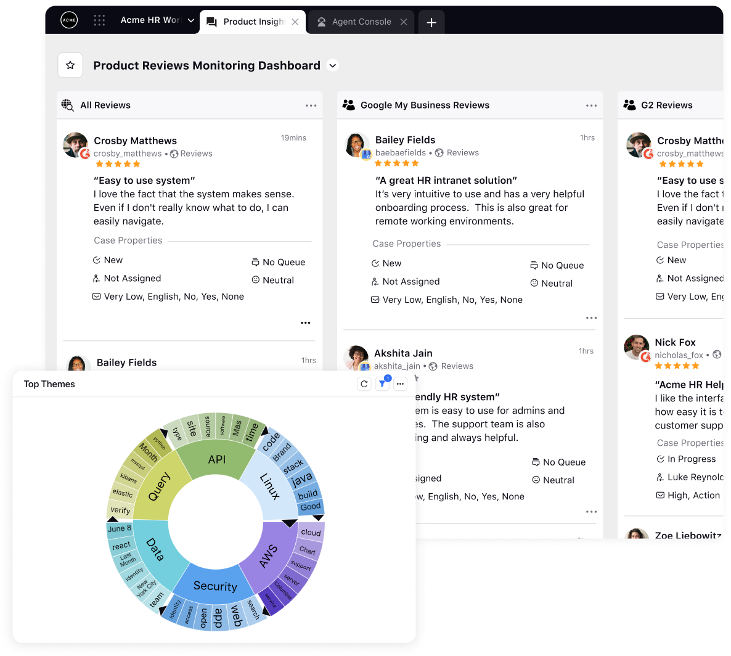
Task: Select the AWS segment in themes chart
Action: click(x=269, y=556)
